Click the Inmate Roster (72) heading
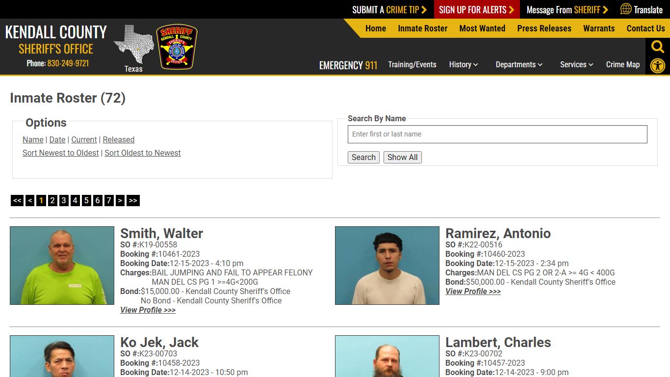The width and height of the screenshot is (670, 377). pos(68,98)
